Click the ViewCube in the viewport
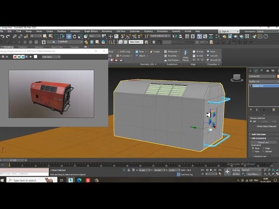The height and width of the screenshot is (209, 279). [237, 78]
